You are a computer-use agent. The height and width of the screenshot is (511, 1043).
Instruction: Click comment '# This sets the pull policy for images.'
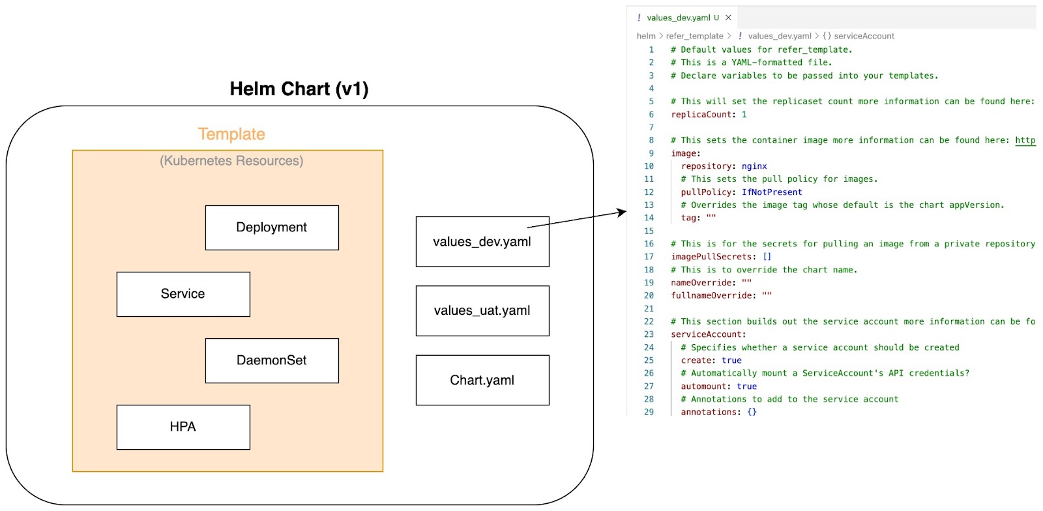(x=779, y=179)
